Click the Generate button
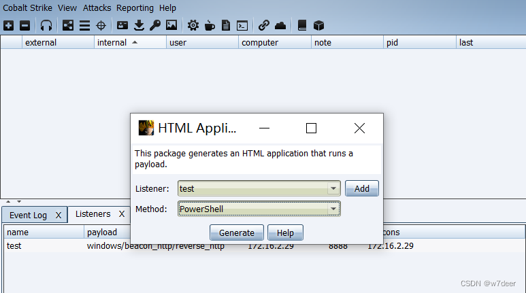Viewport: 526px width, 293px height. [x=237, y=232]
